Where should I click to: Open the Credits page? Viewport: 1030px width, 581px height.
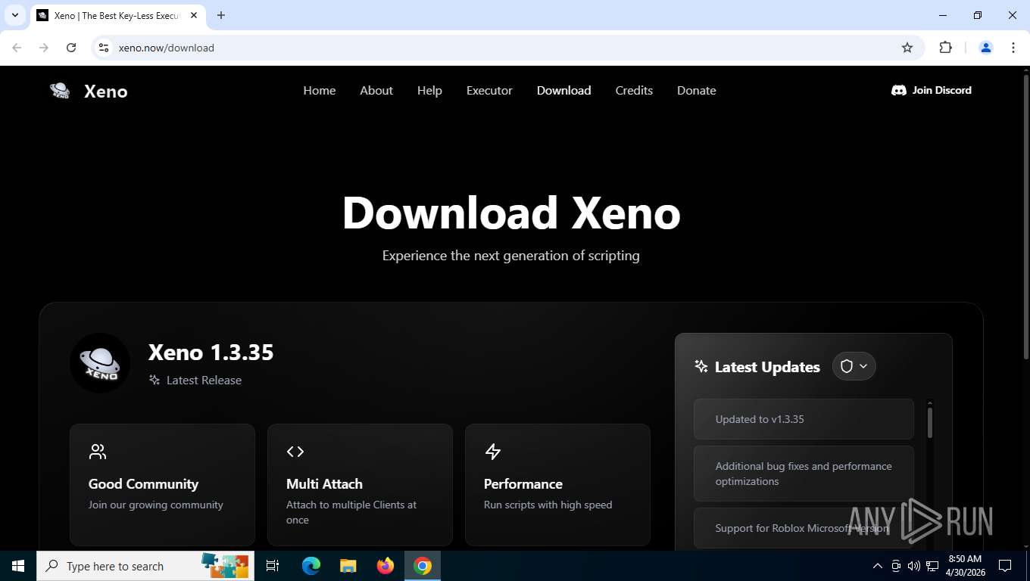coord(634,90)
